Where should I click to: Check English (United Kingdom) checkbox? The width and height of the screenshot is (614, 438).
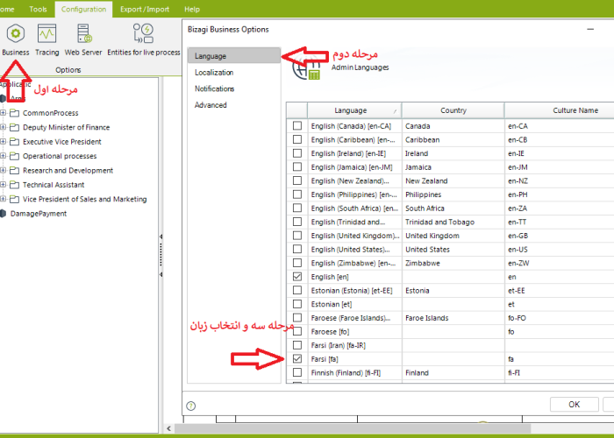click(297, 236)
